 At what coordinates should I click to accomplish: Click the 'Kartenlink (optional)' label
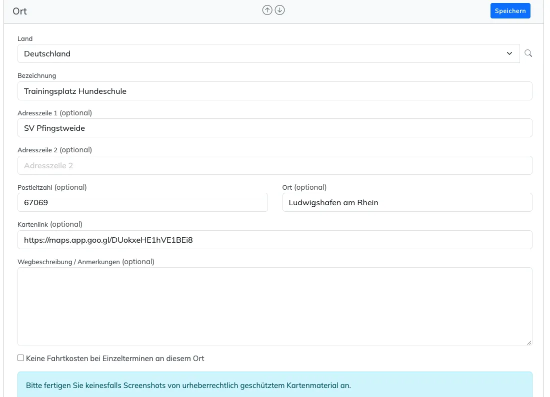coord(50,224)
